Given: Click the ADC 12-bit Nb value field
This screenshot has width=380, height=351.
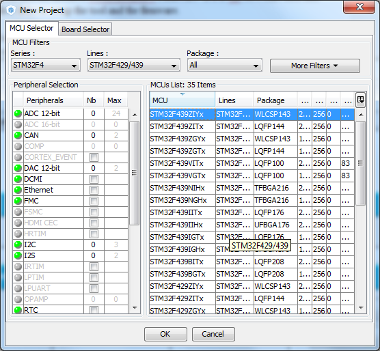Looking at the screenshot, I should click(94, 113).
